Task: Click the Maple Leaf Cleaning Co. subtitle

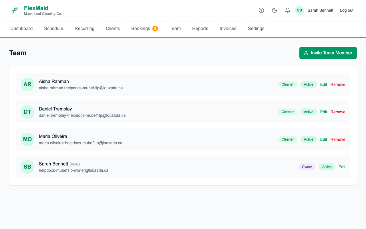Action: (x=43, y=14)
